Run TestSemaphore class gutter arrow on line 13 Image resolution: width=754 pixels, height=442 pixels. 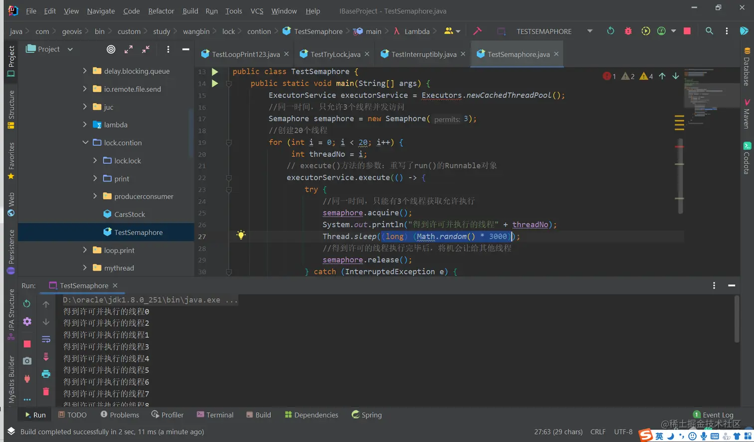[x=215, y=71]
